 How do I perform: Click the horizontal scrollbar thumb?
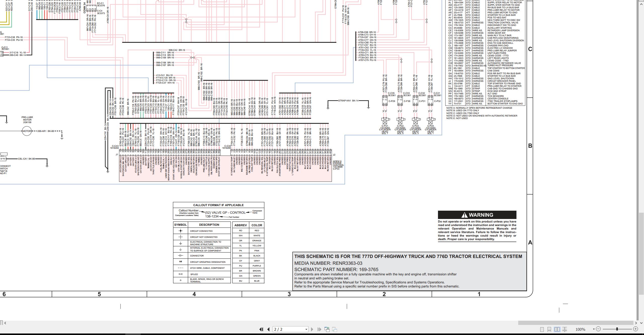point(576,323)
